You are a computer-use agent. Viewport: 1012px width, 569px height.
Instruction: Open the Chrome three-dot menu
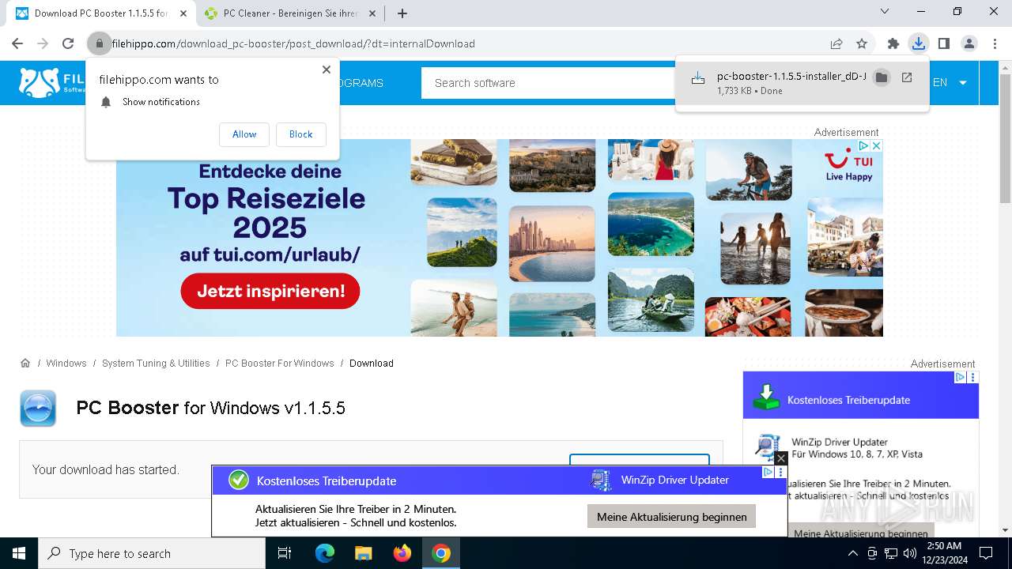pyautogui.click(x=995, y=43)
